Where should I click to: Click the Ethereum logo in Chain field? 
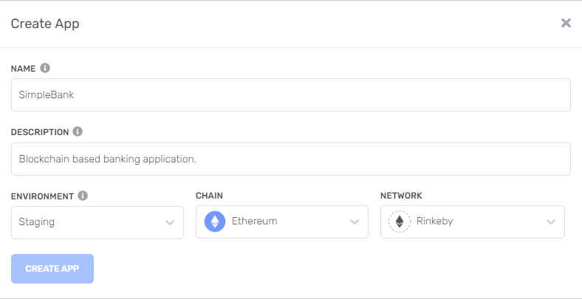click(215, 221)
